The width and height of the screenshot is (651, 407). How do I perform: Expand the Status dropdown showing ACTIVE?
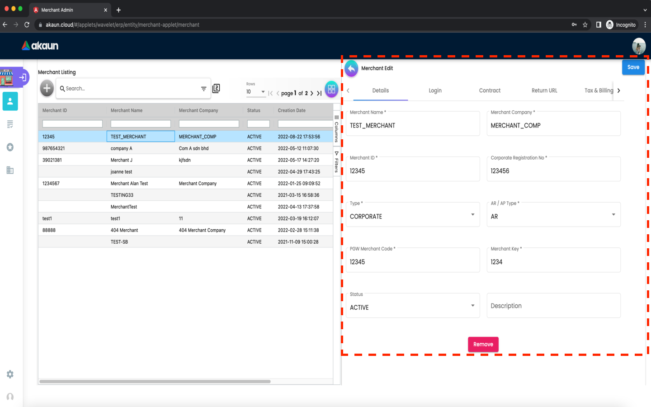[472, 306]
